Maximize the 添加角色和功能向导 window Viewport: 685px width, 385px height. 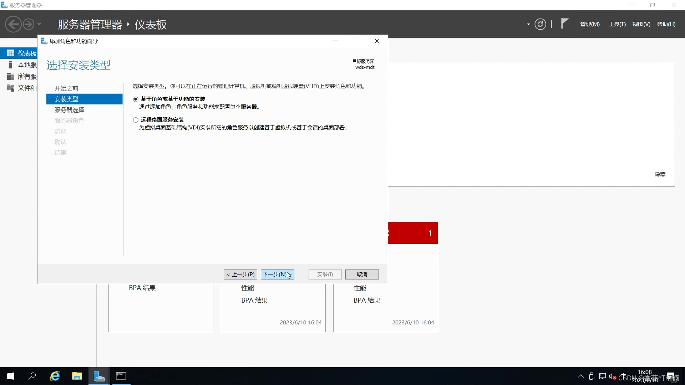tap(356, 41)
